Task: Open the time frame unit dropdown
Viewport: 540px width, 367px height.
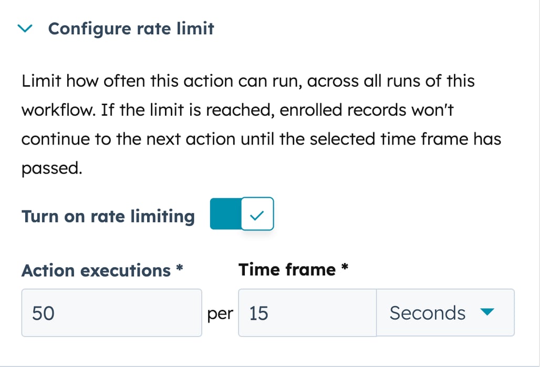Action: pyautogui.click(x=445, y=313)
